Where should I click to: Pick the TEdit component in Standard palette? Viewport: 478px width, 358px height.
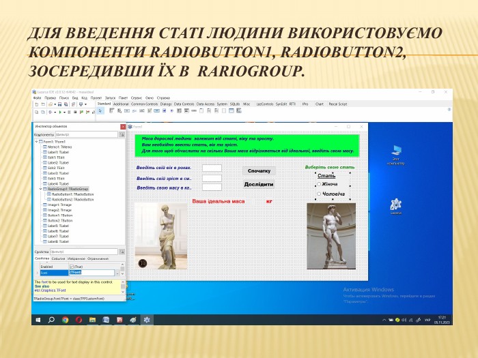[142, 110]
